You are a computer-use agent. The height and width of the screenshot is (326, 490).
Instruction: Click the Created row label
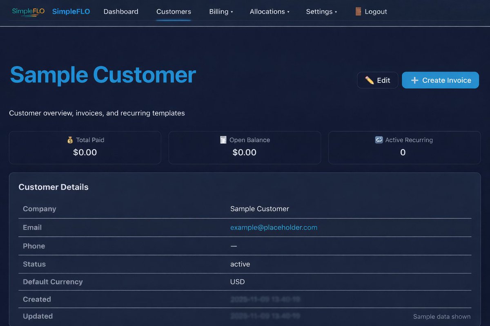37,299
